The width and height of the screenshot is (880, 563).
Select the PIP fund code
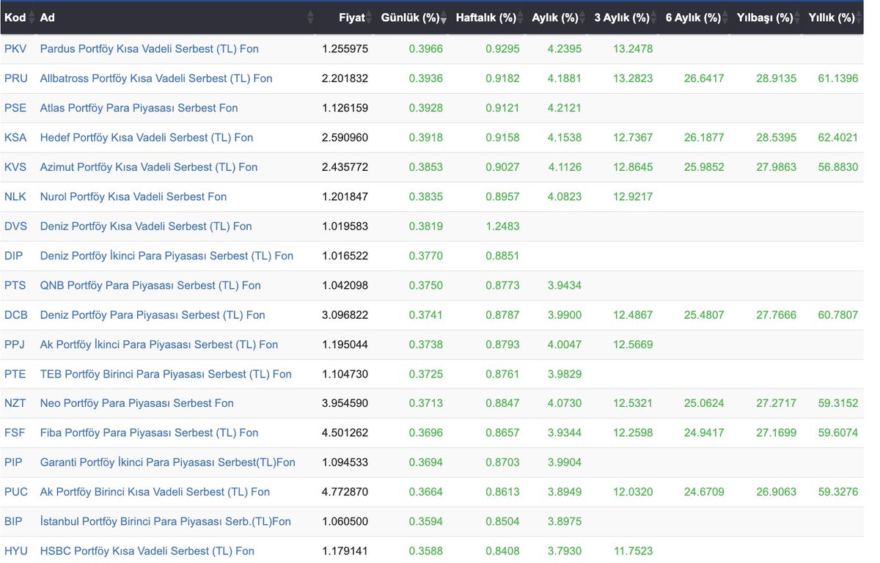[13, 463]
